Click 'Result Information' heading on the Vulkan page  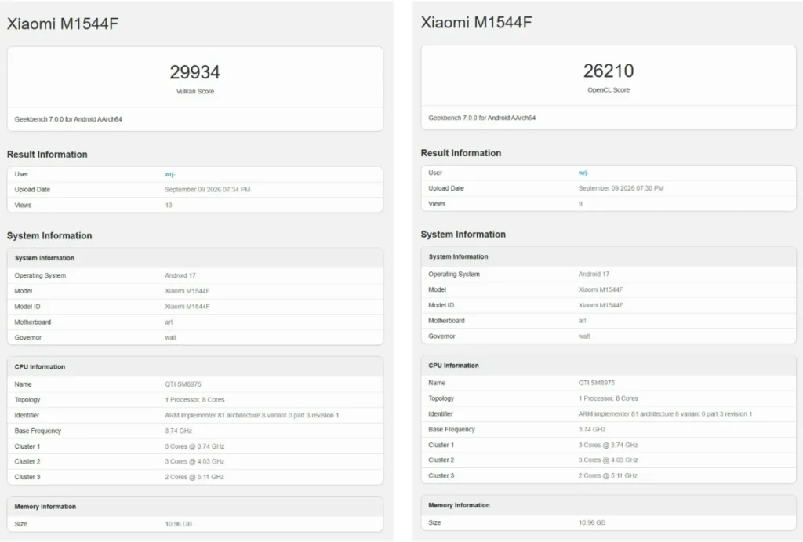coord(47,155)
